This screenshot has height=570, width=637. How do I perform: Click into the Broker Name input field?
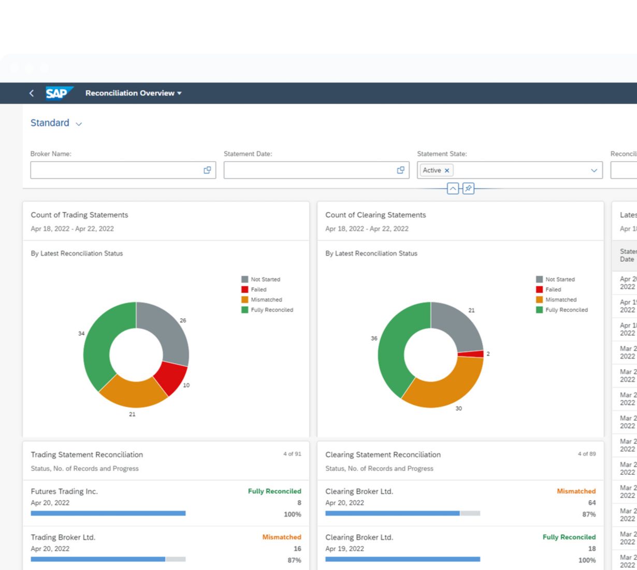coord(114,170)
